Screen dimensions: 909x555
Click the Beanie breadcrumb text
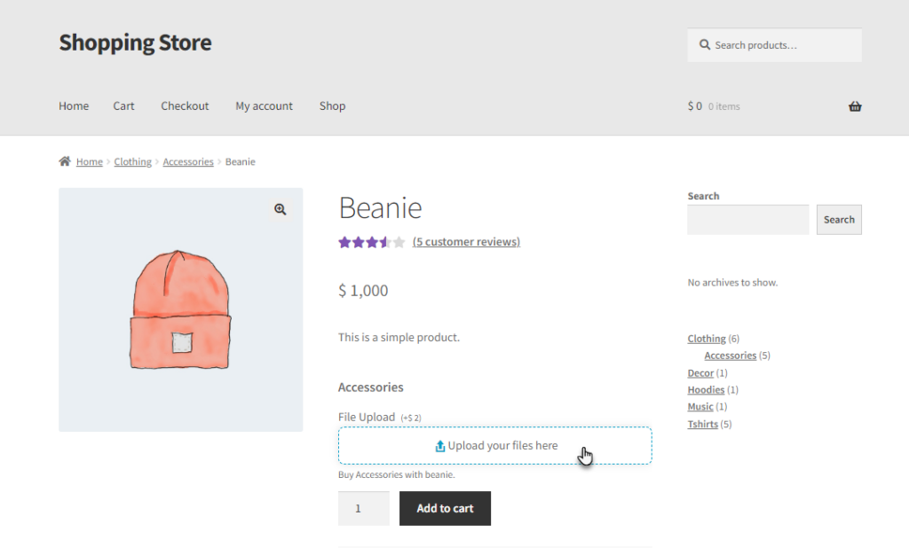pos(240,161)
